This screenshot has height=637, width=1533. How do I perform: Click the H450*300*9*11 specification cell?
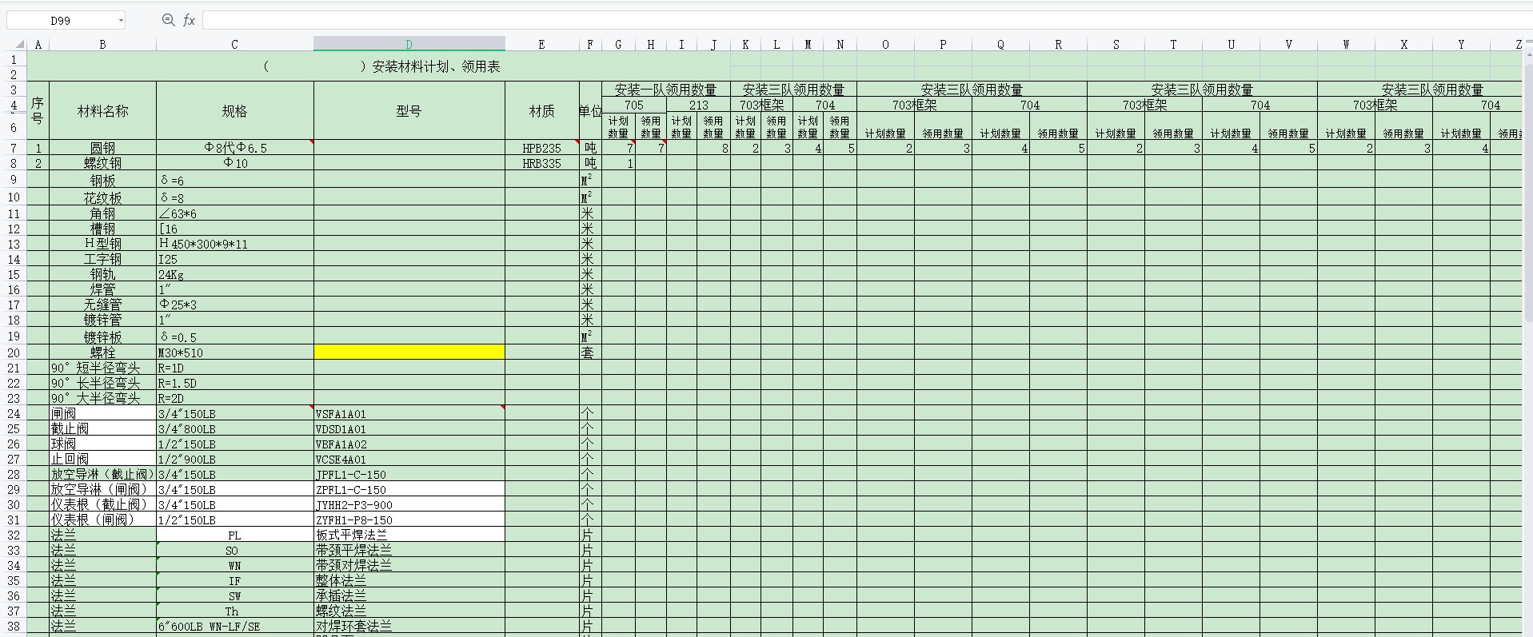235,244
